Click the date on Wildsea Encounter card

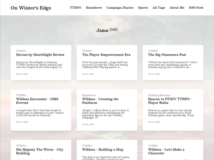22,122
